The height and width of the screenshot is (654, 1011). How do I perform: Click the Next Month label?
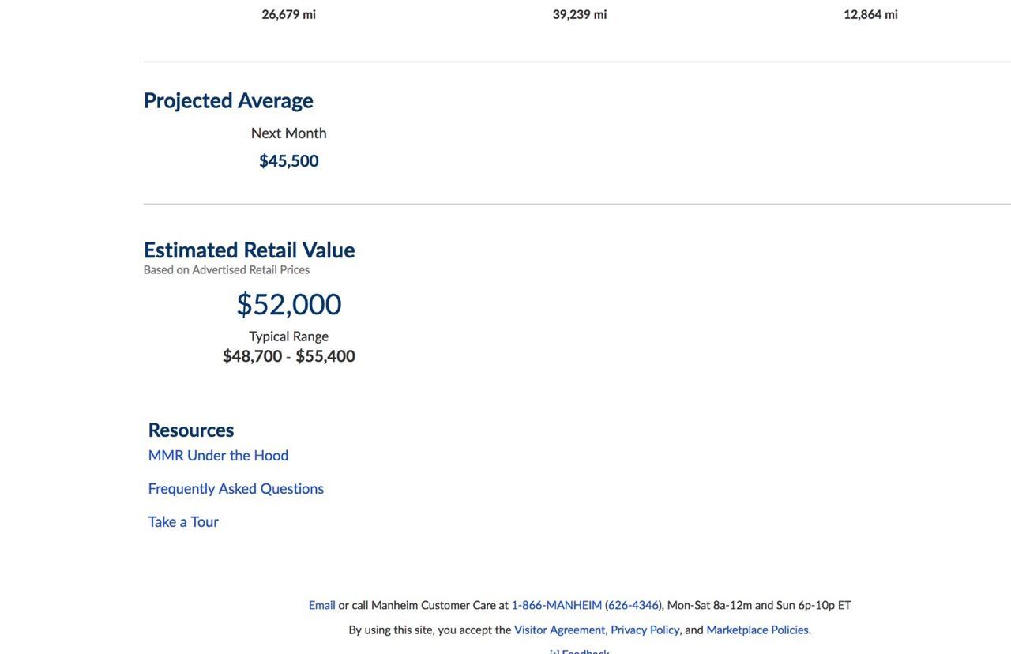pos(289,133)
